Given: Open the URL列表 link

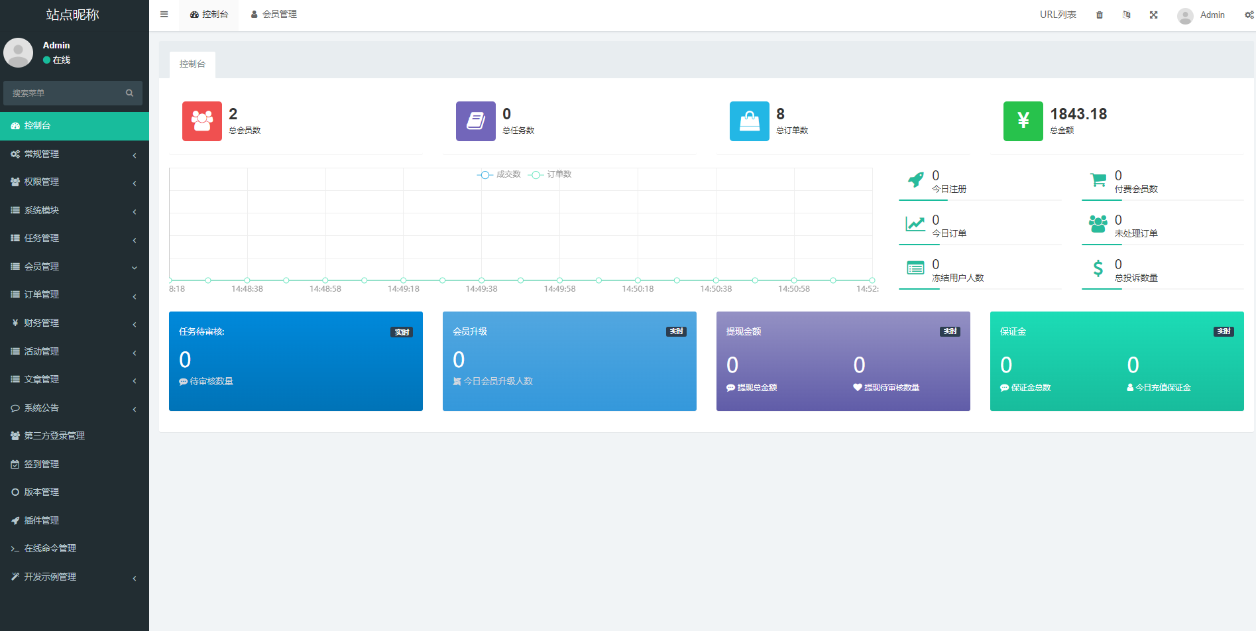Looking at the screenshot, I should pyautogui.click(x=1058, y=15).
